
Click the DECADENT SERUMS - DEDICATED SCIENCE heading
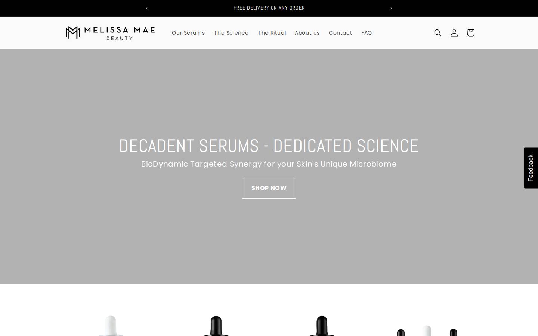pos(269,146)
